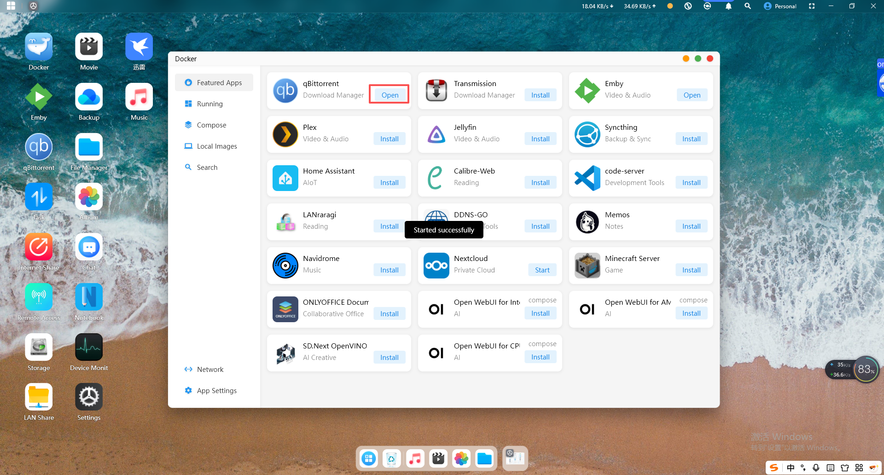The height and width of the screenshot is (475, 884).
Task: Open the Task desktop app
Action: (x=39, y=197)
